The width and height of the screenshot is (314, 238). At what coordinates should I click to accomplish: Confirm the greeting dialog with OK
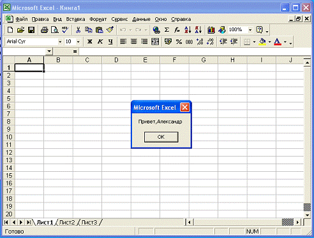point(161,137)
